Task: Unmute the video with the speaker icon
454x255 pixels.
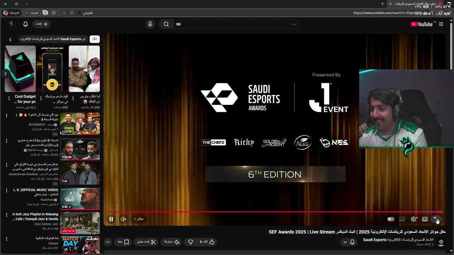Action: 123,219
